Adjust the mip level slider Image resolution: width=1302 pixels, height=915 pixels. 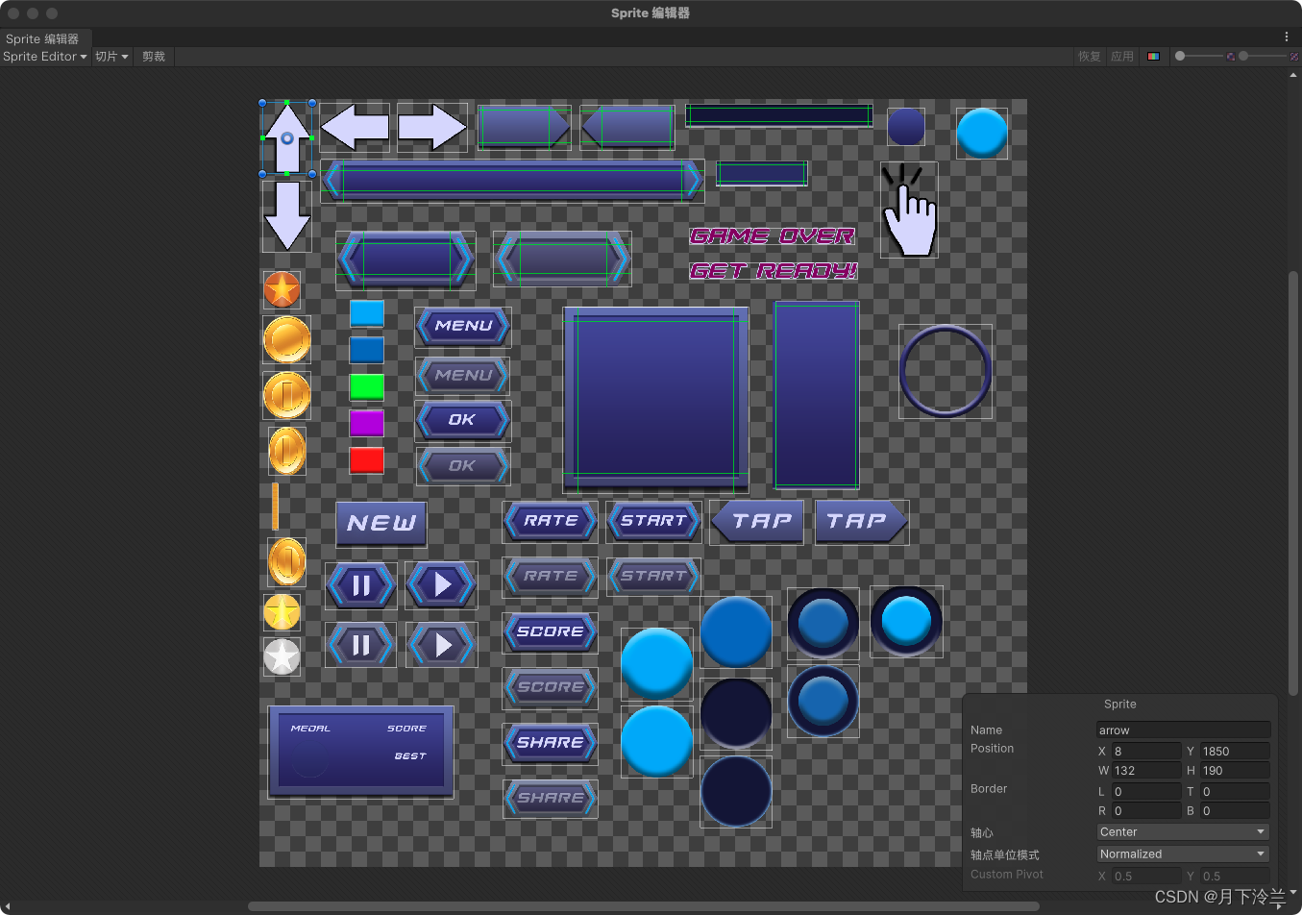pos(1262,57)
